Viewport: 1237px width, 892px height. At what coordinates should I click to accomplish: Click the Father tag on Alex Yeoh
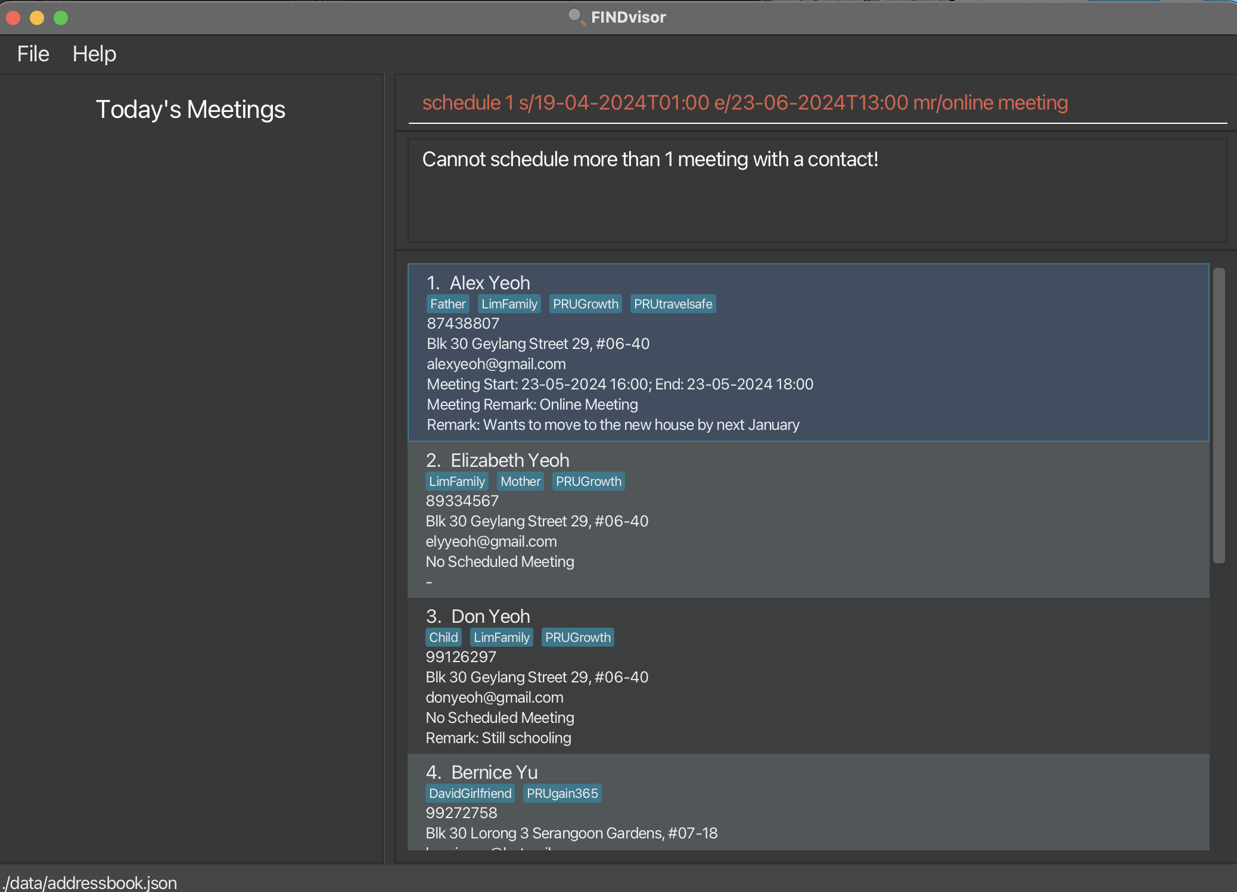click(447, 304)
